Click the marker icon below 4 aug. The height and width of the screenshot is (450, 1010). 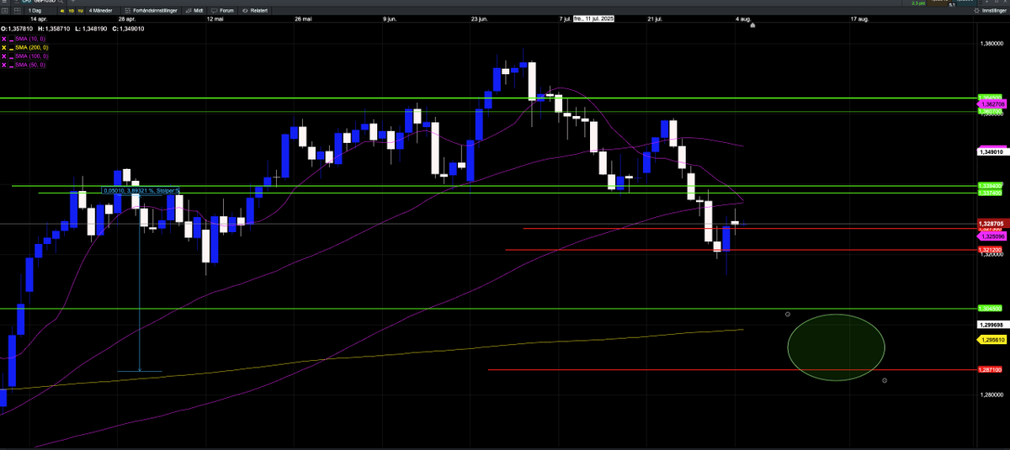(752, 25)
